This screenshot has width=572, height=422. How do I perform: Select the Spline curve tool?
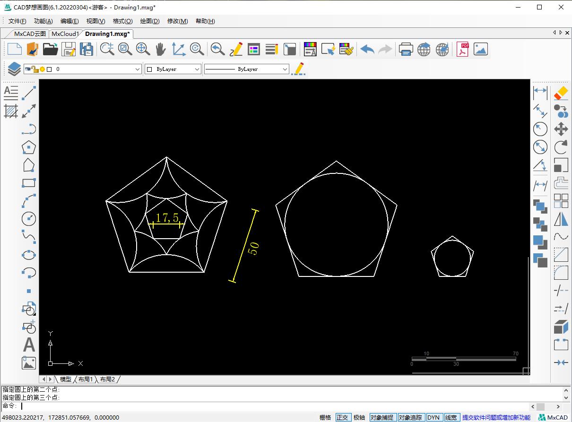click(29, 236)
